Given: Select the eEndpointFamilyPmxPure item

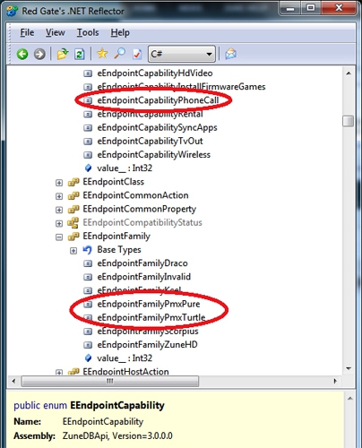Looking at the screenshot, I should click(x=149, y=304).
